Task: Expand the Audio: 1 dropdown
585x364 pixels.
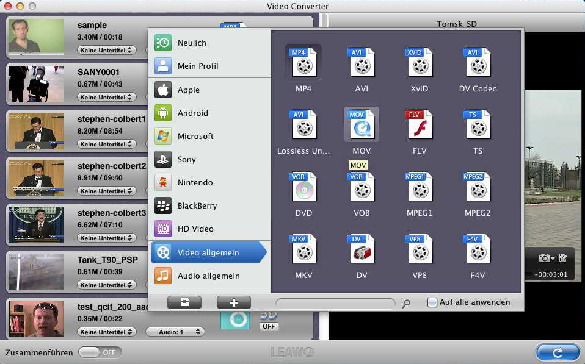Action: [174, 332]
